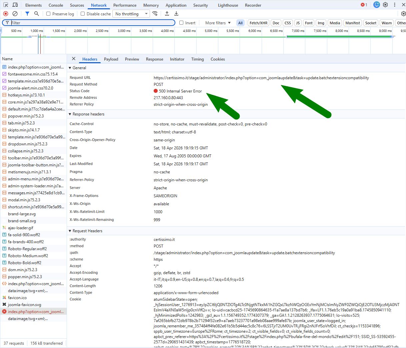Select the failed index.php request in red
This screenshot has height=348, width=406.
[x=36, y=312]
